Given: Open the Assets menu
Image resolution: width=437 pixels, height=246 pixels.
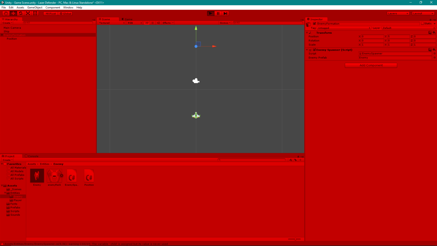Looking at the screenshot, I should tap(20, 8).
